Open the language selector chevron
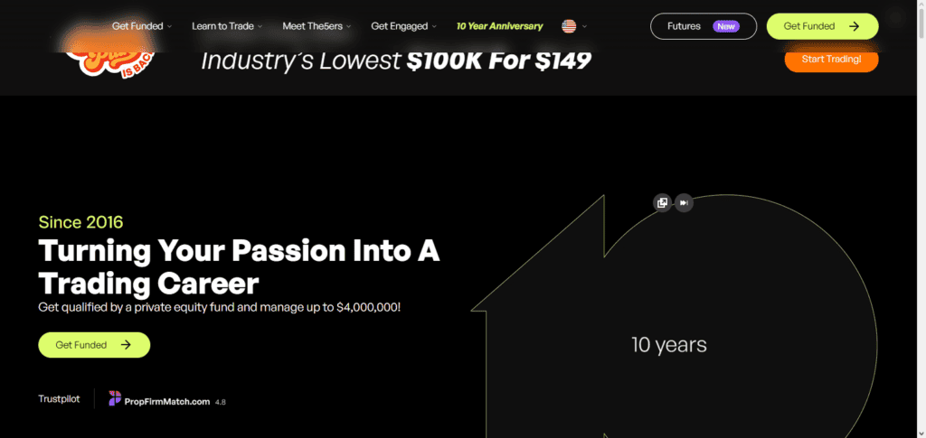 [x=585, y=26]
